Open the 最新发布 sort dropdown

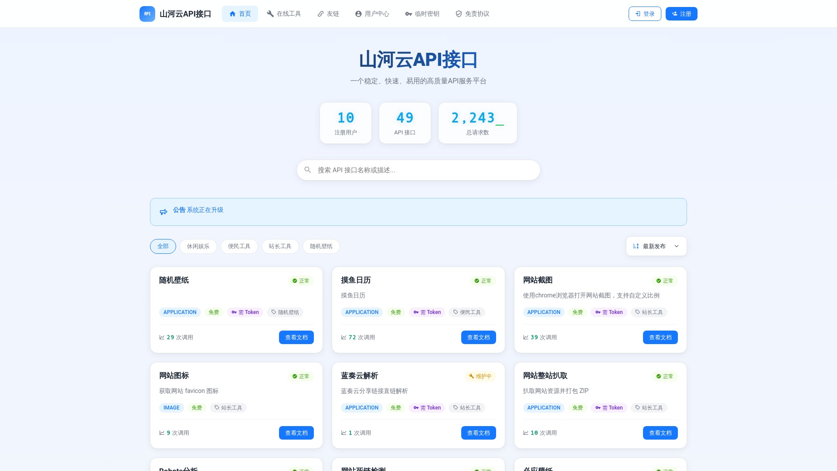[x=656, y=246]
